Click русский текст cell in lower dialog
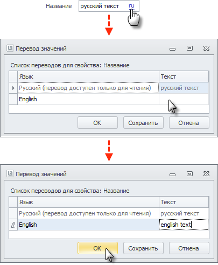 [x=184, y=213]
